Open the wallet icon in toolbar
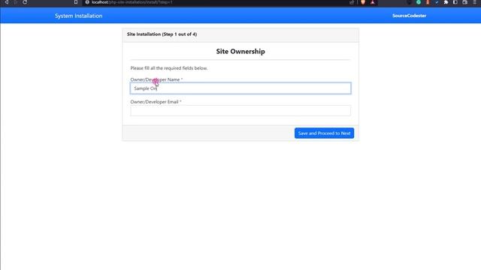Screen dimensions: 481x270 465,2
